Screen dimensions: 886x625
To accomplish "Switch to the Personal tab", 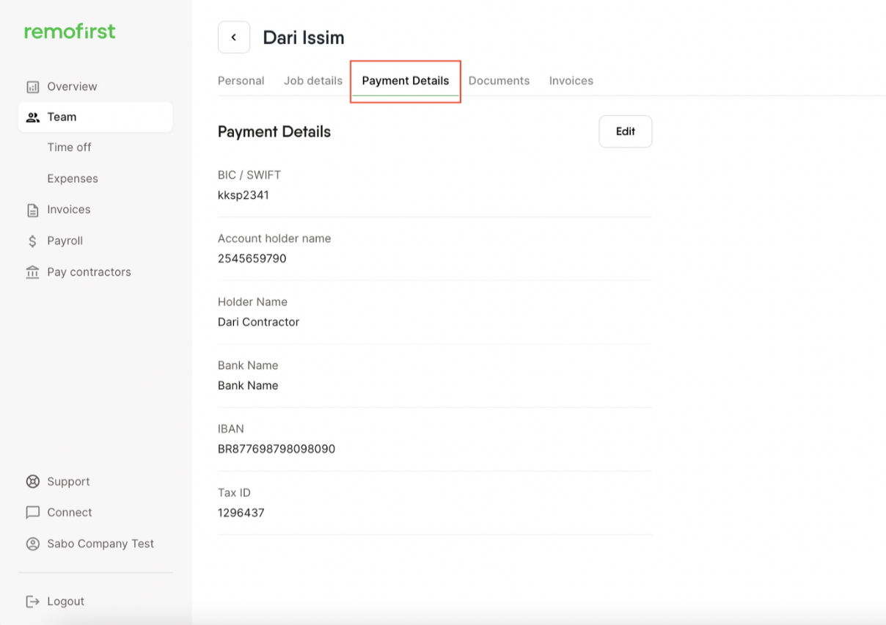I will (x=241, y=81).
